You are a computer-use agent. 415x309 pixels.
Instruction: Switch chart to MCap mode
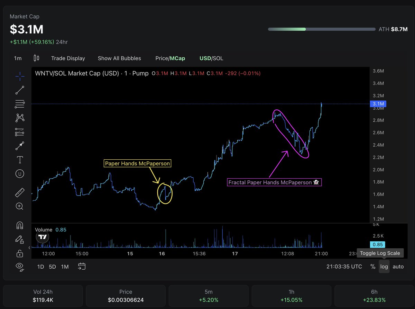(x=177, y=58)
